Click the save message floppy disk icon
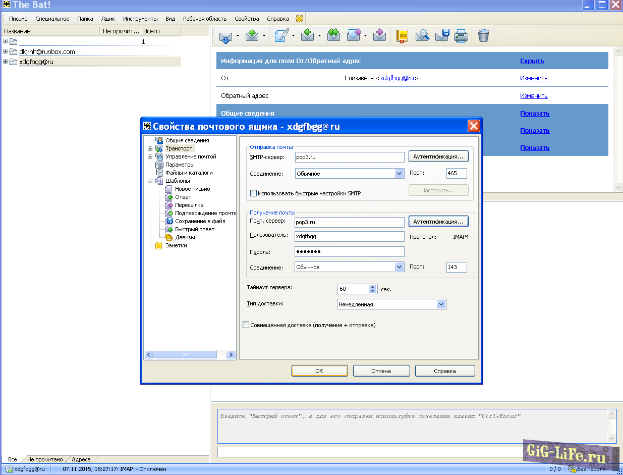This screenshot has width=623, height=475. coord(442,36)
